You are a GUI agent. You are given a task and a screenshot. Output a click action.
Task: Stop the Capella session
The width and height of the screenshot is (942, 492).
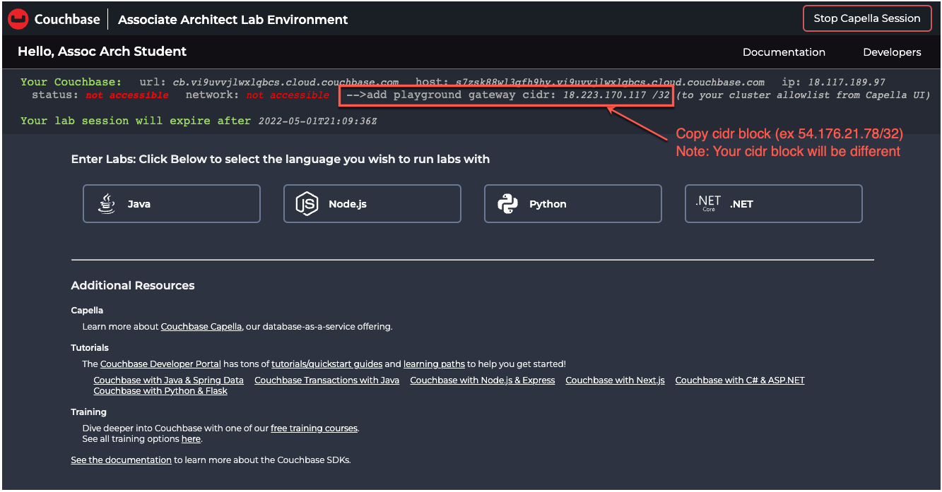pyautogui.click(x=866, y=18)
